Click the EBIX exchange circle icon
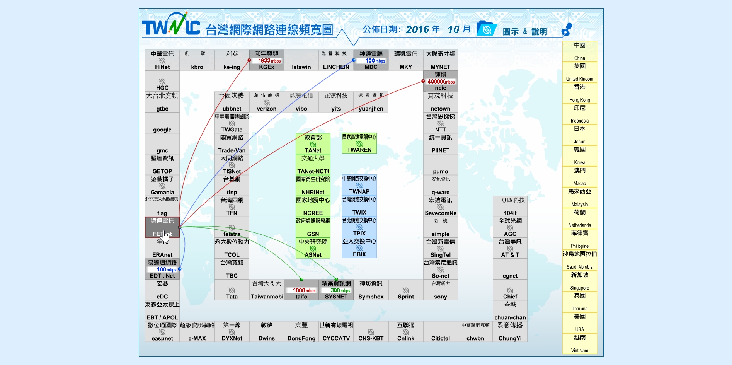Image resolution: width=732 pixels, height=365 pixels. [x=359, y=248]
